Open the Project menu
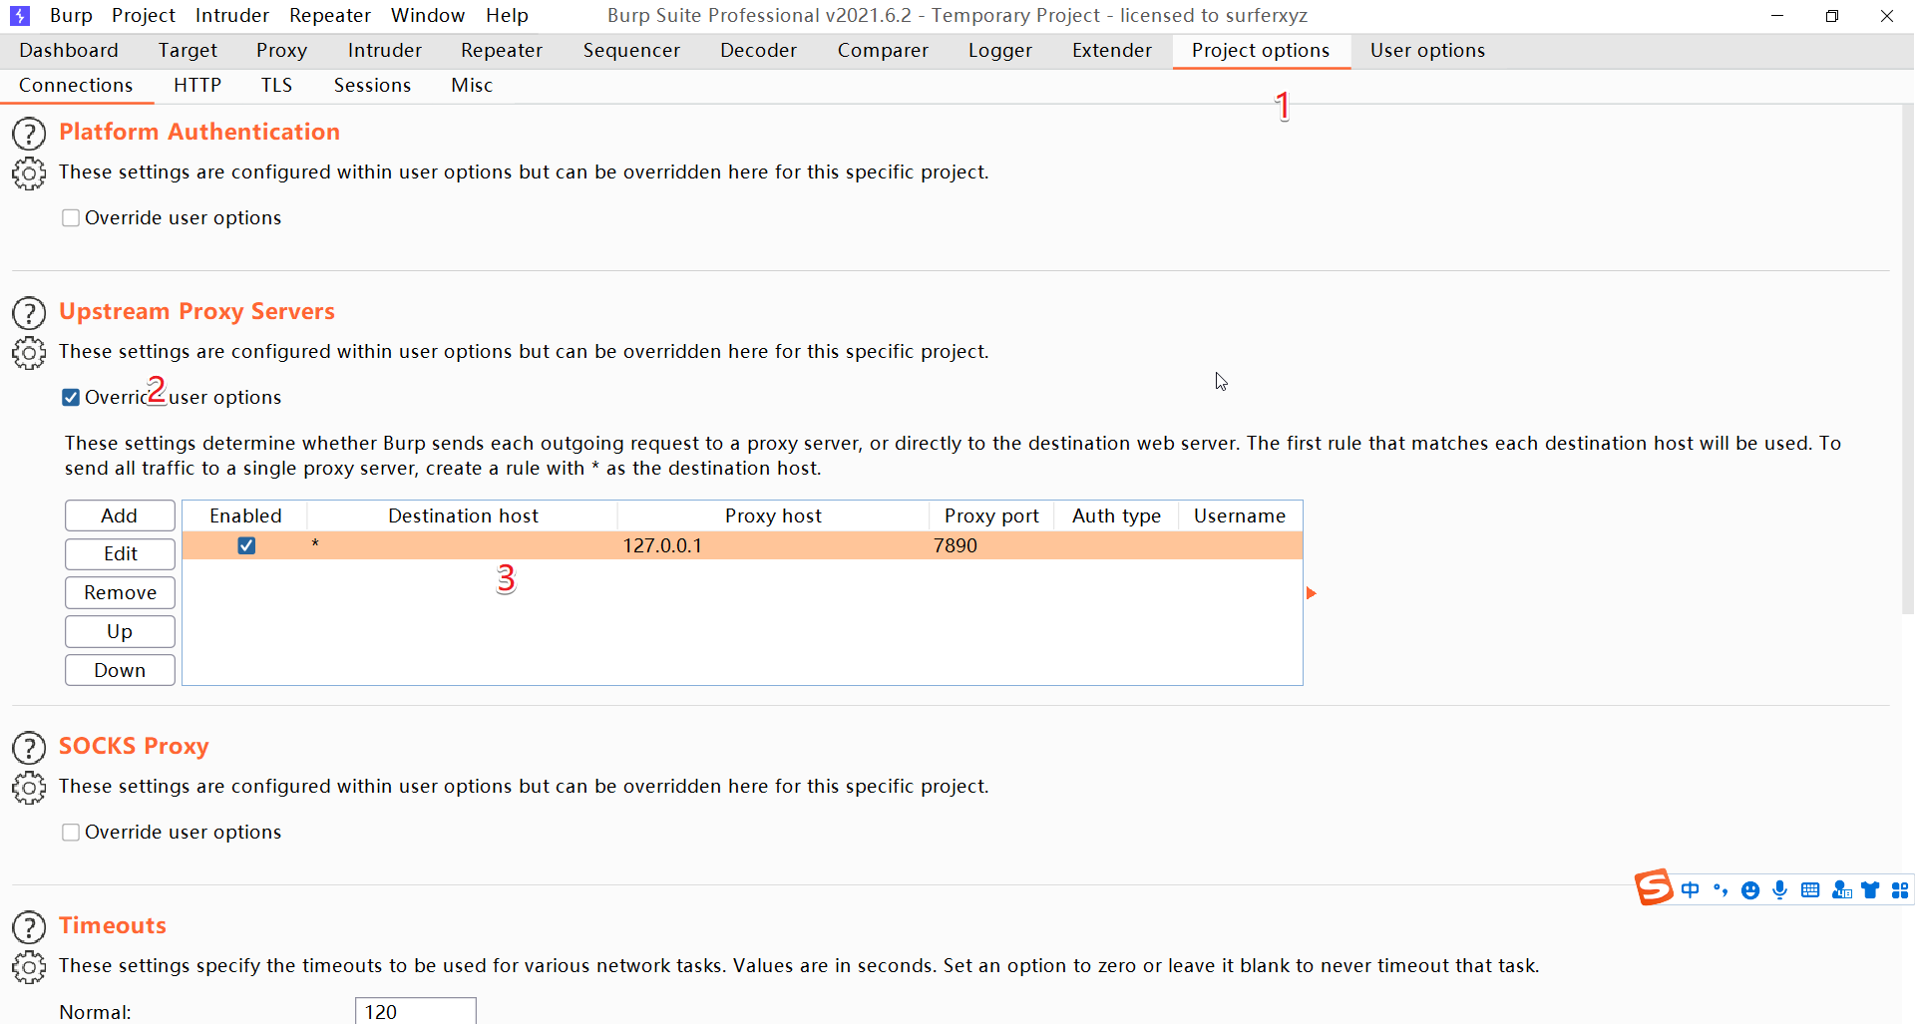The width and height of the screenshot is (1915, 1024). tap(144, 16)
